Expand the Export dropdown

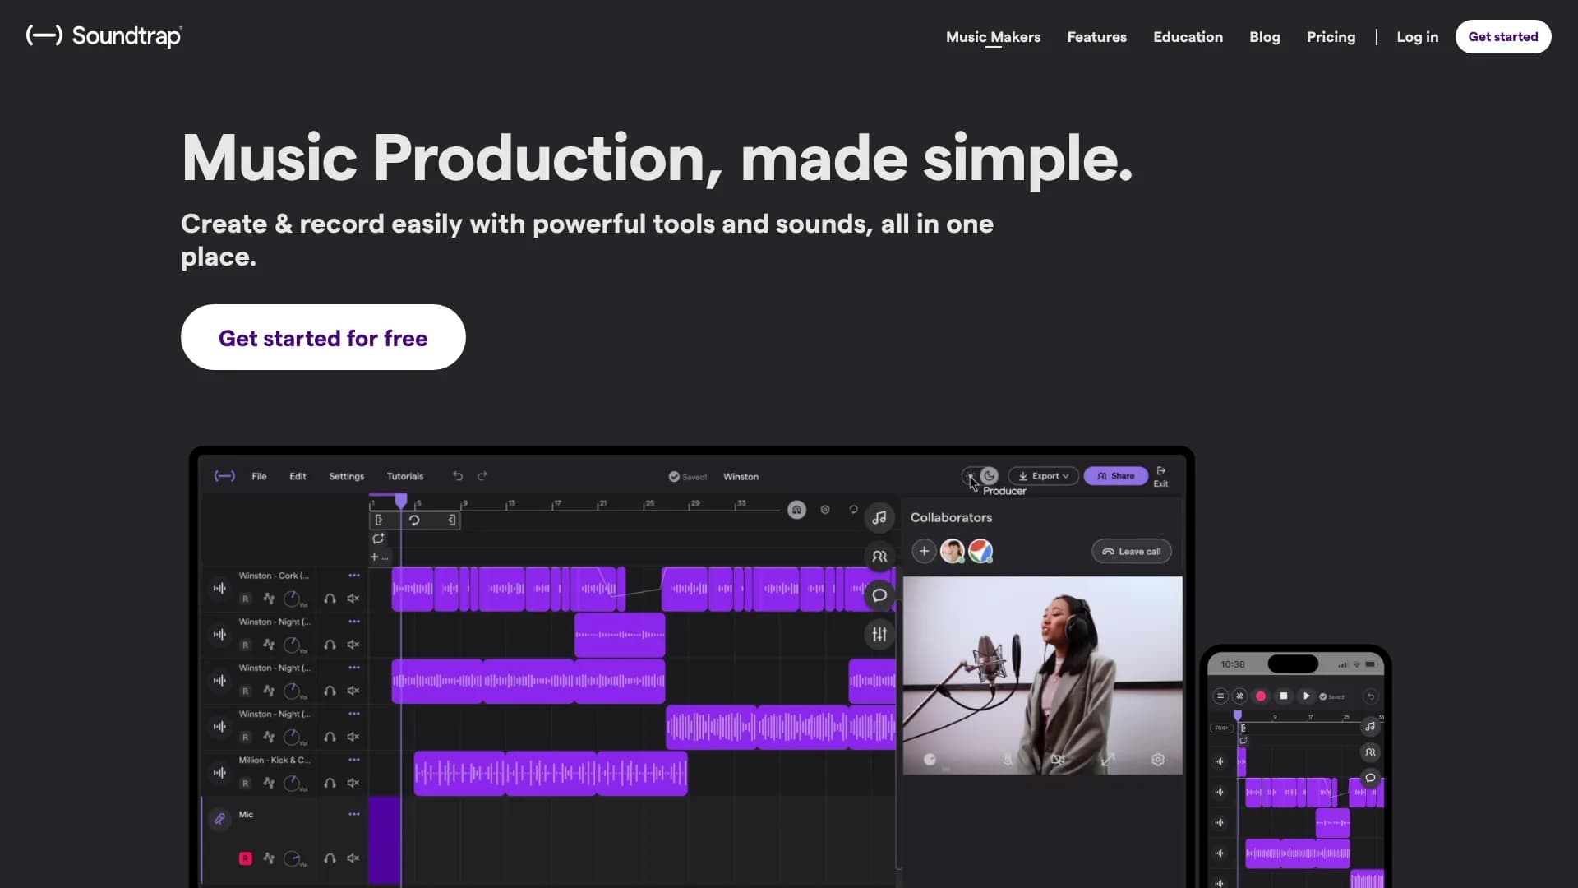click(1044, 476)
